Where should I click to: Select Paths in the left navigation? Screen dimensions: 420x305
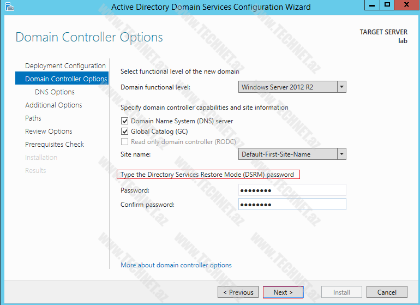(33, 118)
